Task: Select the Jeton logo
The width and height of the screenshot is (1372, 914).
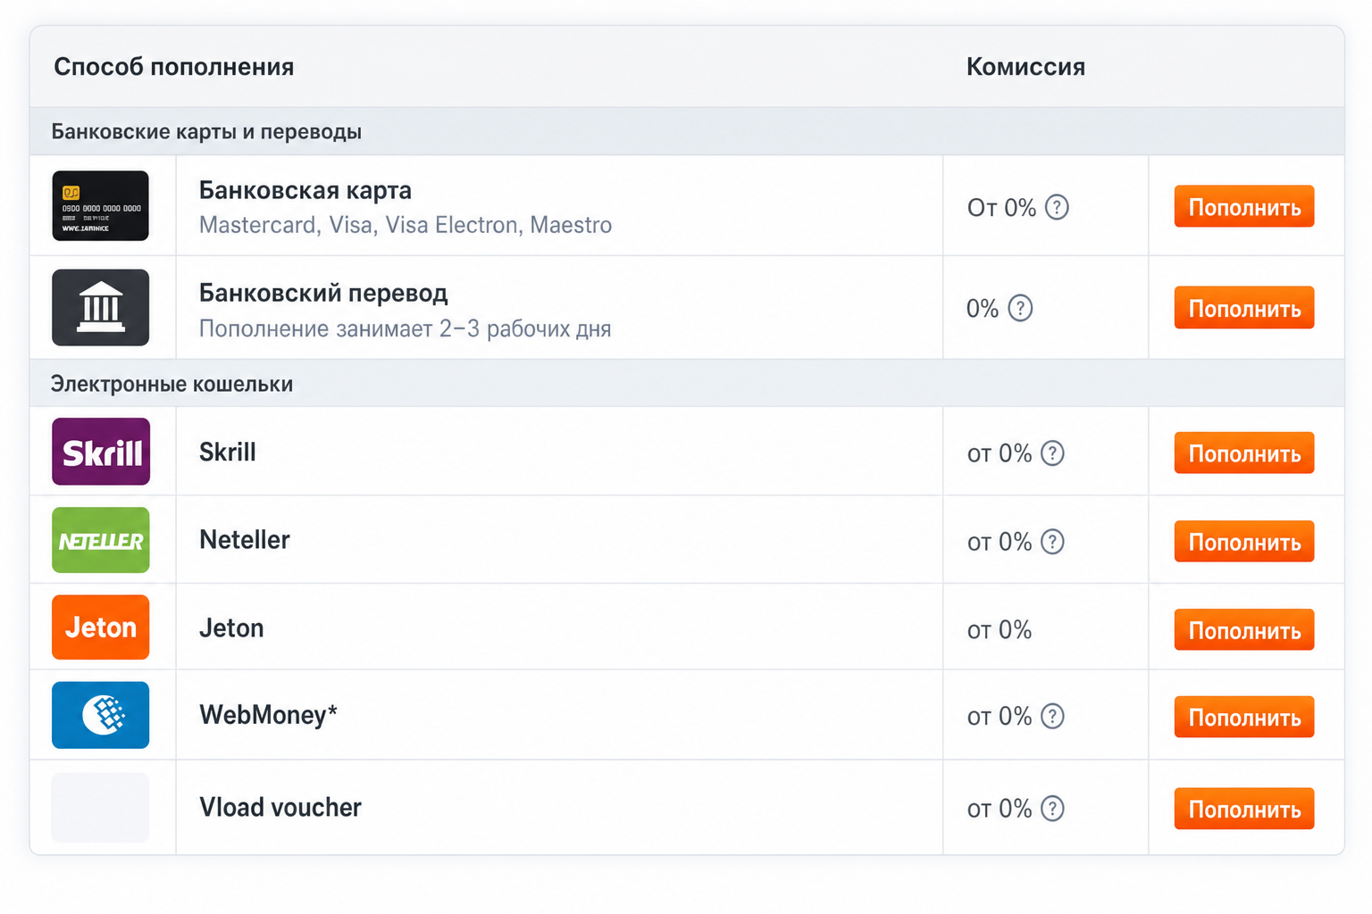Action: (x=101, y=627)
